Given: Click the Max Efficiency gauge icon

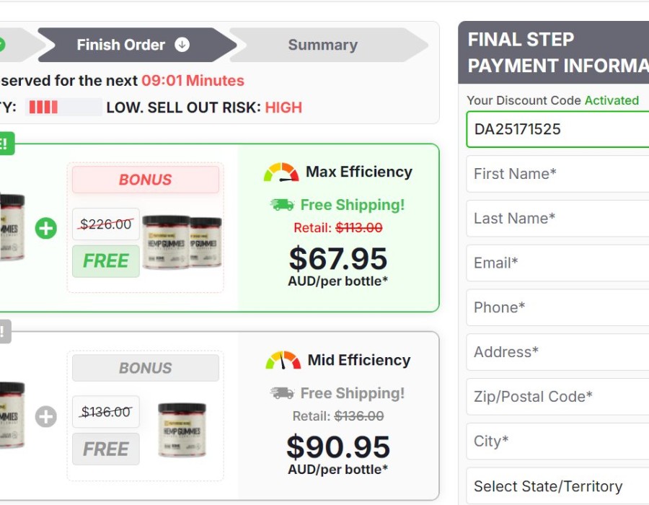Looking at the screenshot, I should point(281,172).
